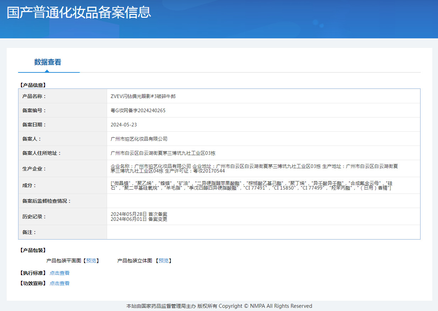Click the 生产企业 details text

pyautogui.click(x=254, y=168)
